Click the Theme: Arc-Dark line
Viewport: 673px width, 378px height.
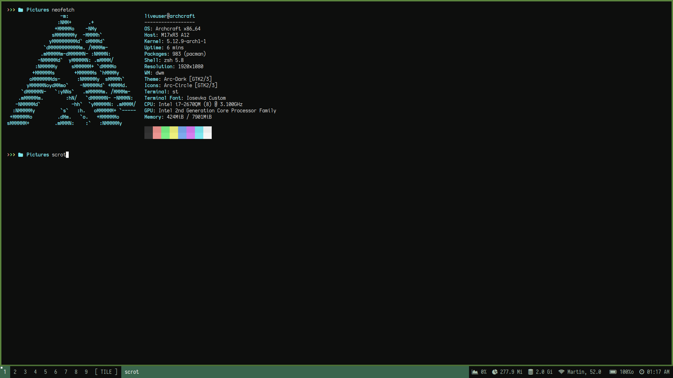178,79
